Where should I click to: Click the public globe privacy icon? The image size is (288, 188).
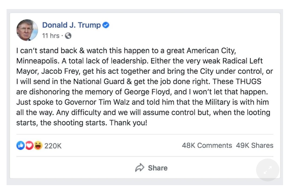68,36
